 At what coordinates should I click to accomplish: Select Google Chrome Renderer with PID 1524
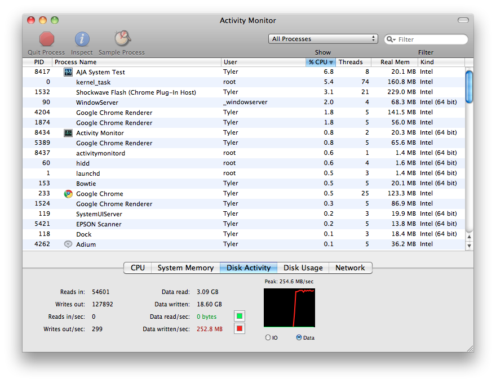click(x=243, y=204)
